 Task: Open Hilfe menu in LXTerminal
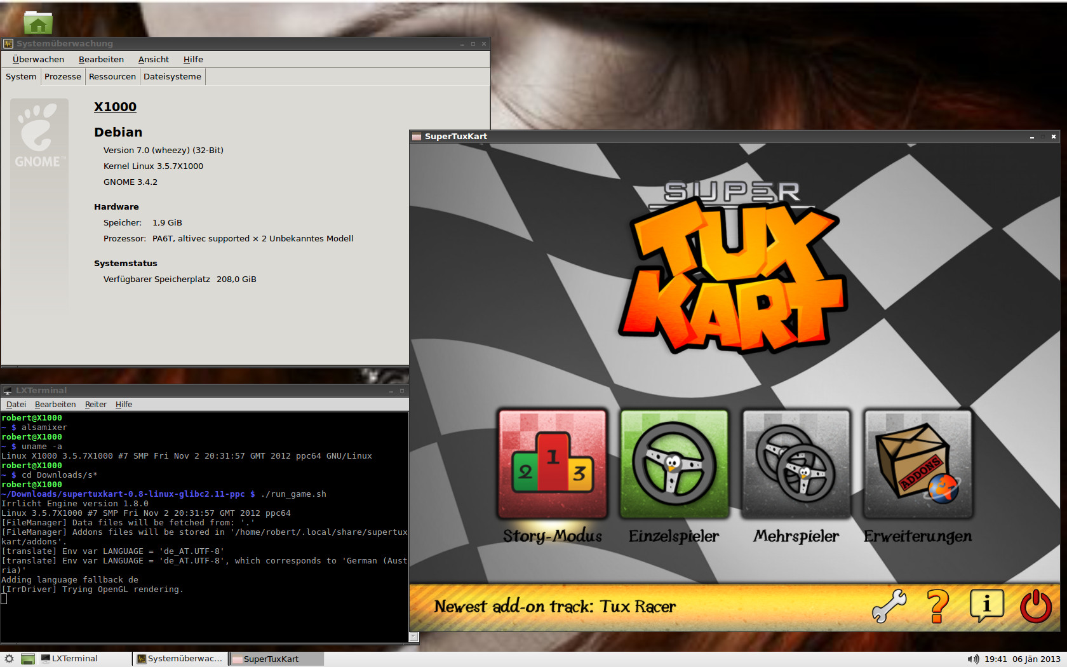[124, 405]
